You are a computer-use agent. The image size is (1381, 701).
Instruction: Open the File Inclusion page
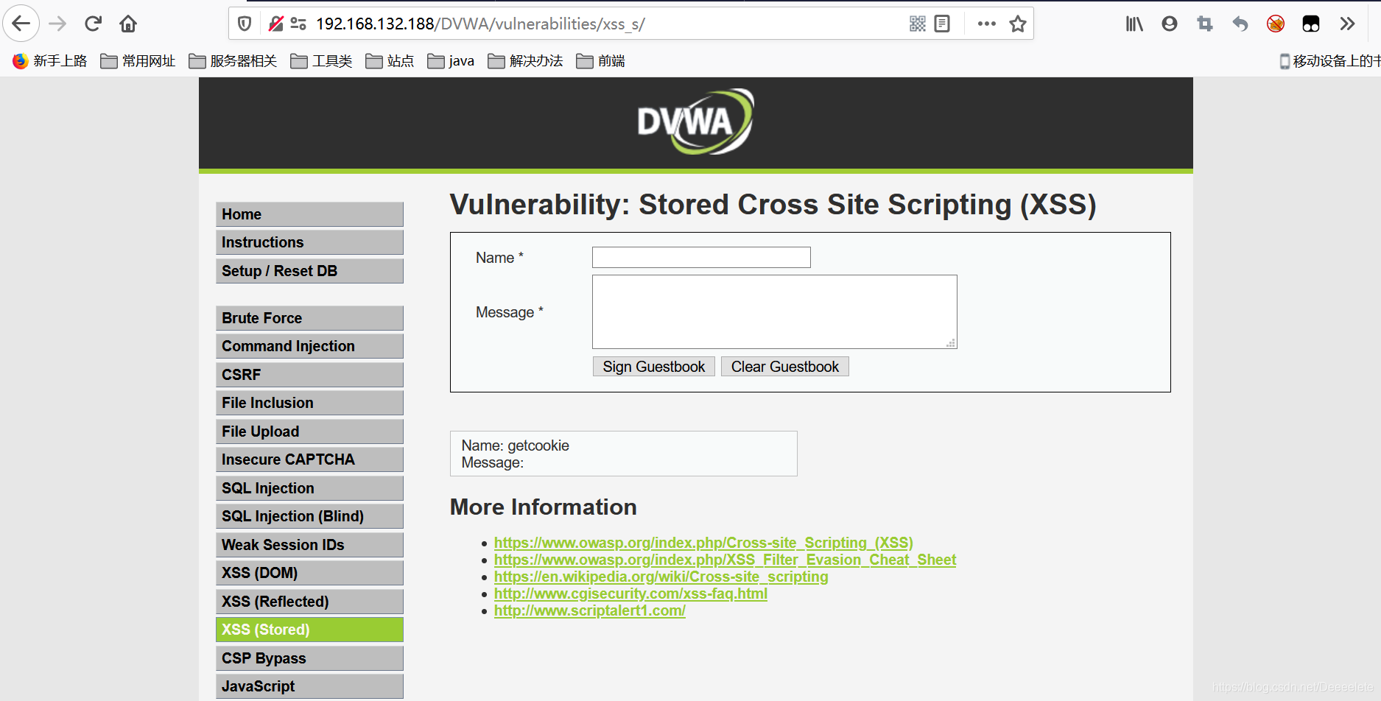[x=309, y=403]
